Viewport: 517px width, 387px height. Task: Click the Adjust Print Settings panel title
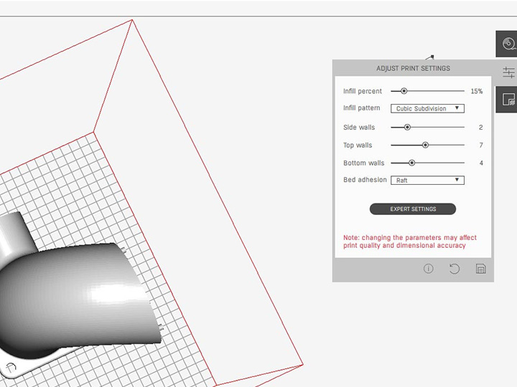pos(413,69)
